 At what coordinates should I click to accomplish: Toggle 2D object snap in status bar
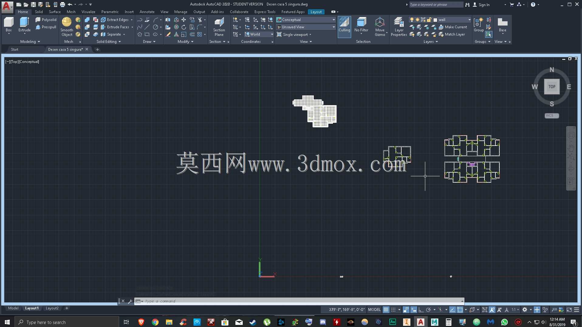coord(460,310)
